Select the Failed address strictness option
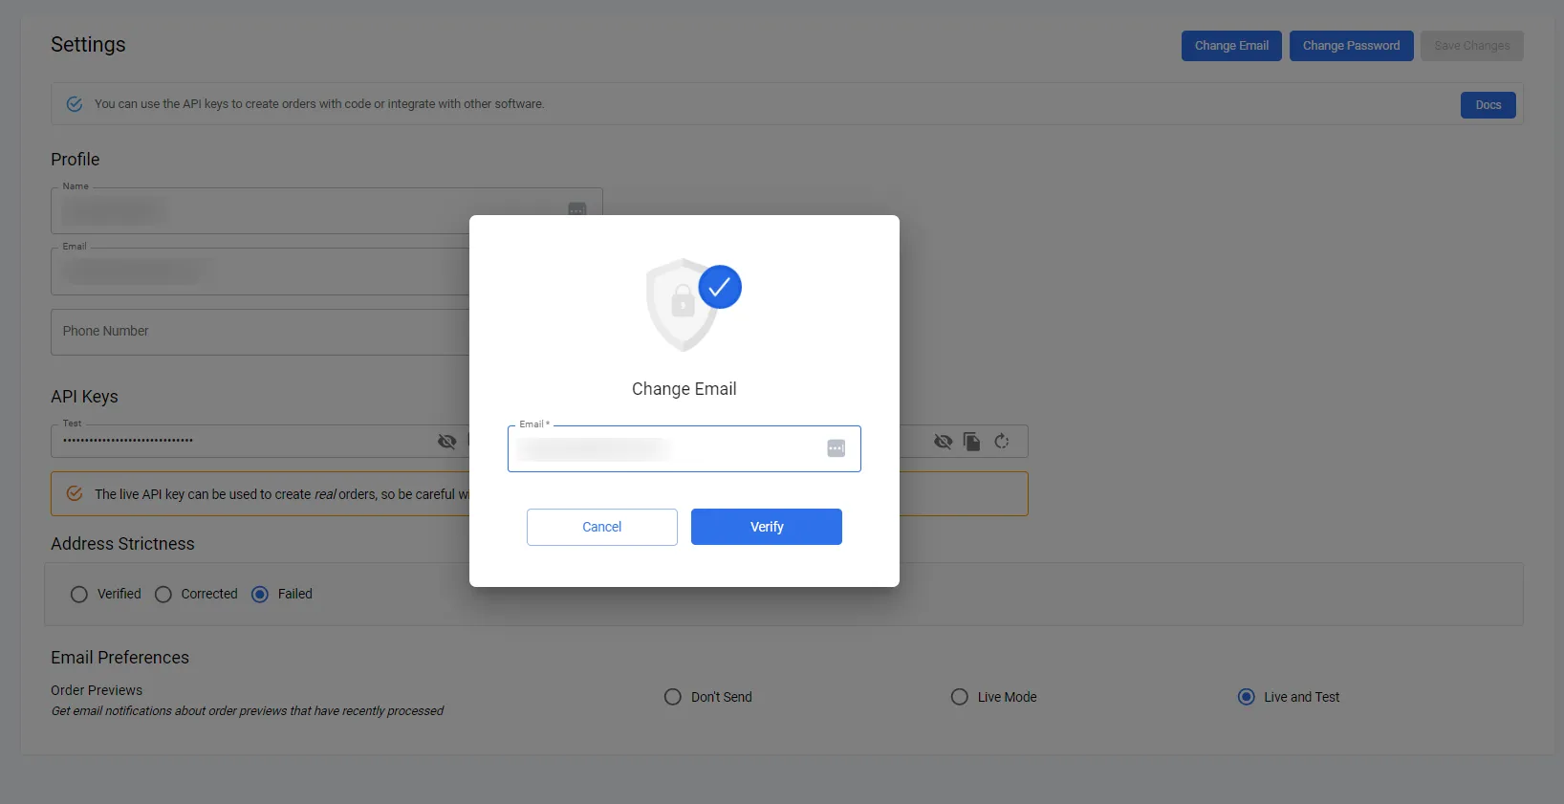The height and width of the screenshot is (804, 1564). click(x=260, y=595)
